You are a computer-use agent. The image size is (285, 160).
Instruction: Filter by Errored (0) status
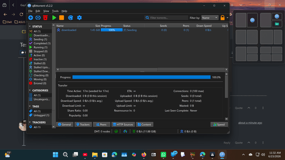pos(40,83)
